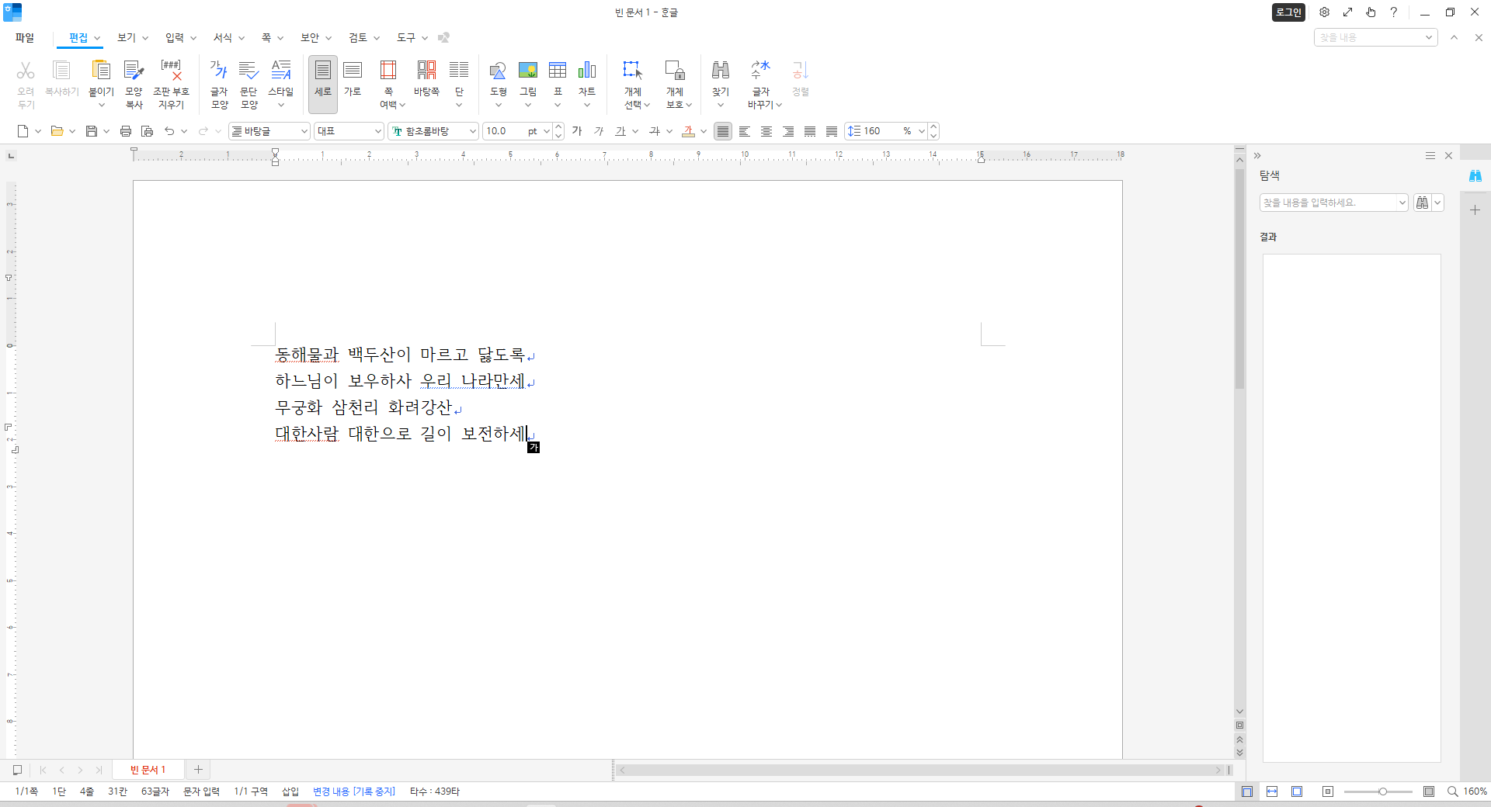Select Right alignment
Viewport: 1491px width, 807px height.
(x=788, y=131)
